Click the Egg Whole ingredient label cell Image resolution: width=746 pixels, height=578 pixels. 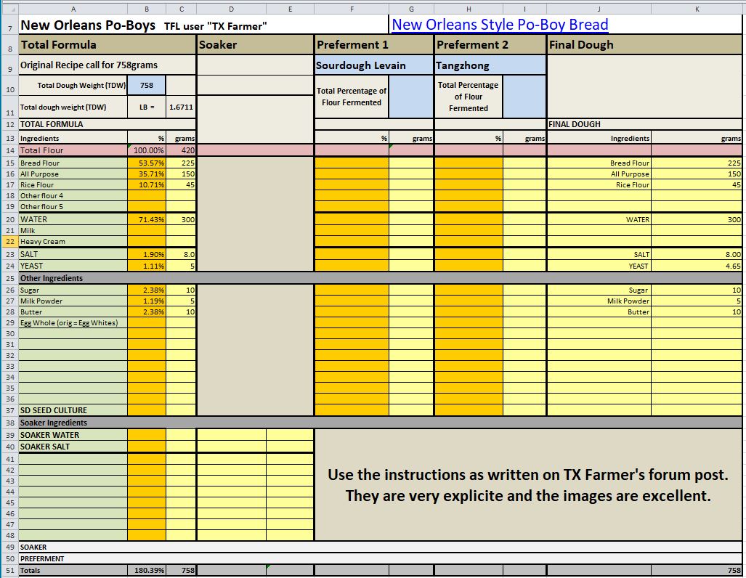[72, 322]
